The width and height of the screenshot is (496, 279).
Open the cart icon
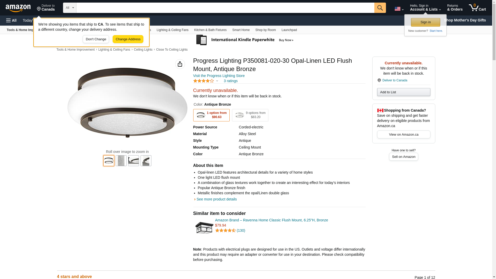coord(477,8)
